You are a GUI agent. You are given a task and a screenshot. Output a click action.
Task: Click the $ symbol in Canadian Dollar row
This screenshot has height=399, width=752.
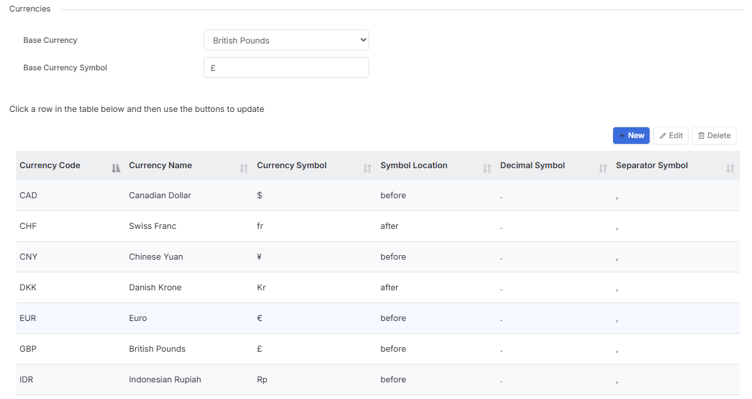259,196
